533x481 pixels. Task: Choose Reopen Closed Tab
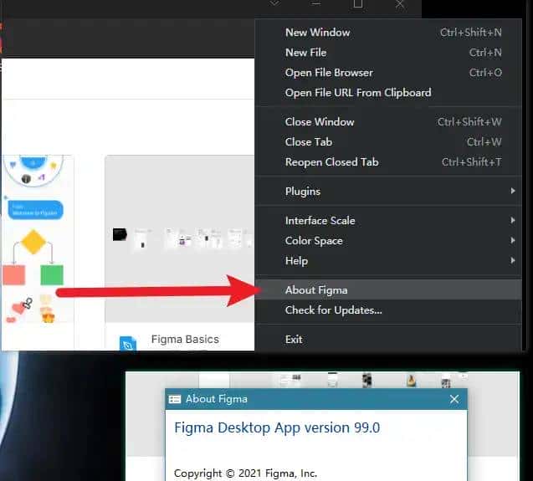(388, 161)
